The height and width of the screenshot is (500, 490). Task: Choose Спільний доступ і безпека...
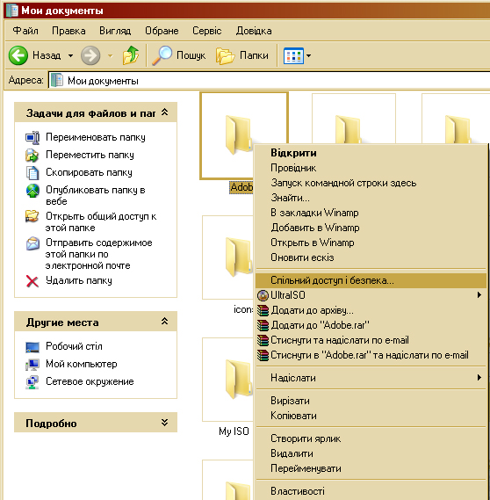(371, 280)
